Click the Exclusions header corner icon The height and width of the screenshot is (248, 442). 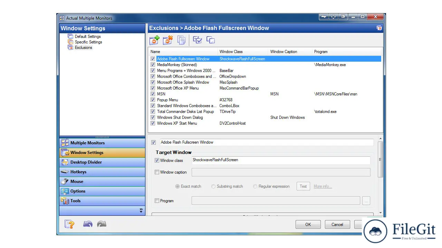(379, 28)
